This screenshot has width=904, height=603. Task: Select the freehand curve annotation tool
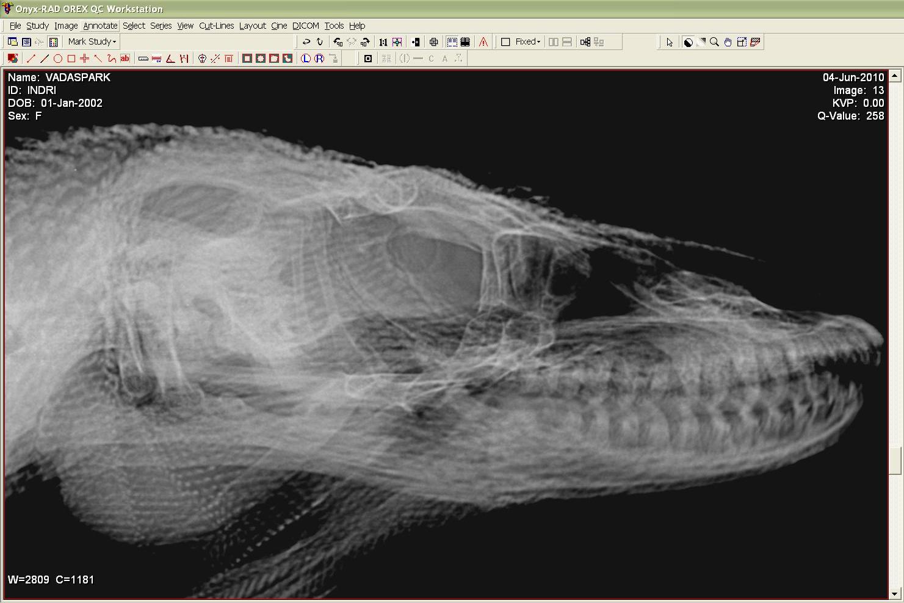(112, 59)
